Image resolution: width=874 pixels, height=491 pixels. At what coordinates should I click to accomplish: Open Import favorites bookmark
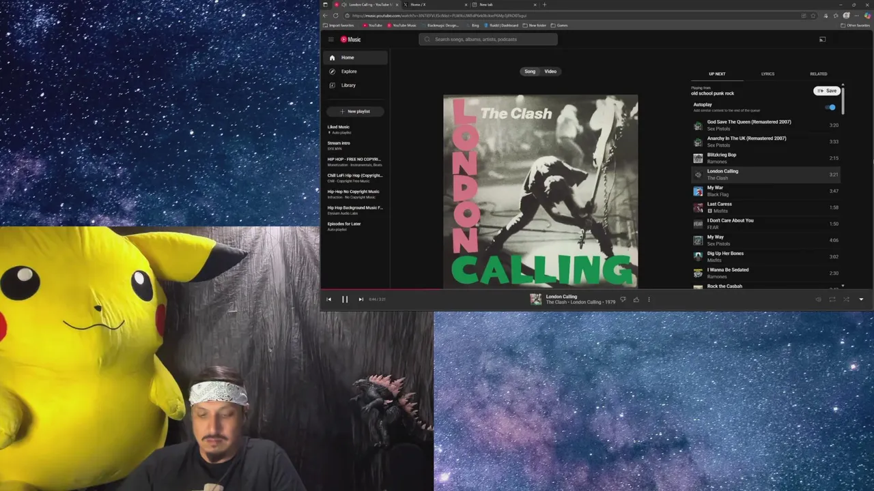click(x=339, y=25)
